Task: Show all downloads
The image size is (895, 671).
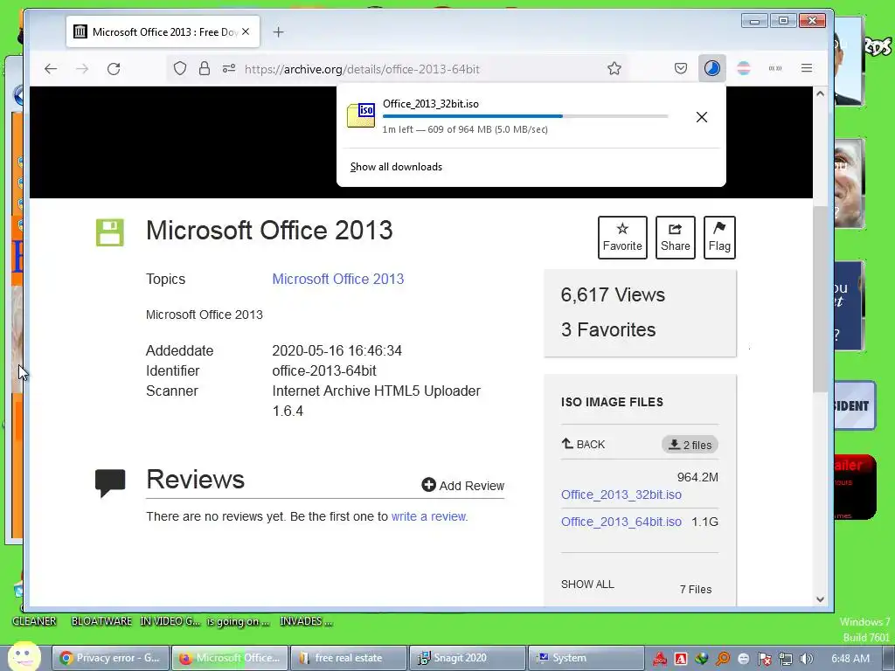Action: [396, 167]
